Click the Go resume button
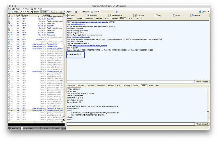The width and height of the screenshot is (218, 141). pyautogui.click(x=27, y=12)
